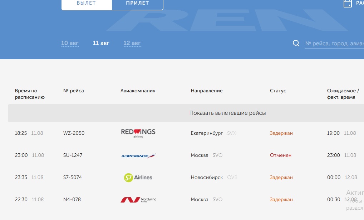Click the search magnifier icon

(x=296, y=43)
